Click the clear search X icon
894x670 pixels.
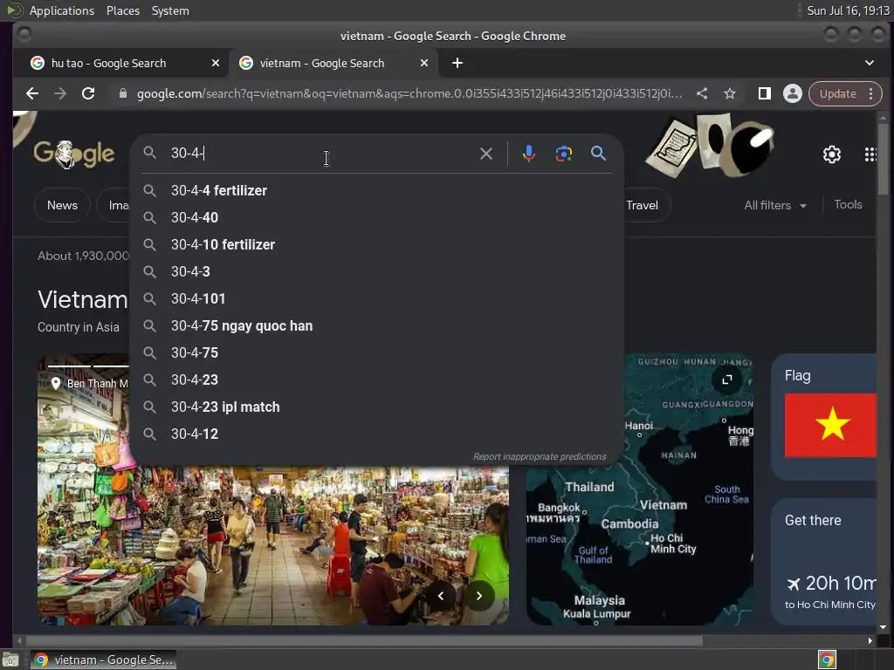coord(485,154)
